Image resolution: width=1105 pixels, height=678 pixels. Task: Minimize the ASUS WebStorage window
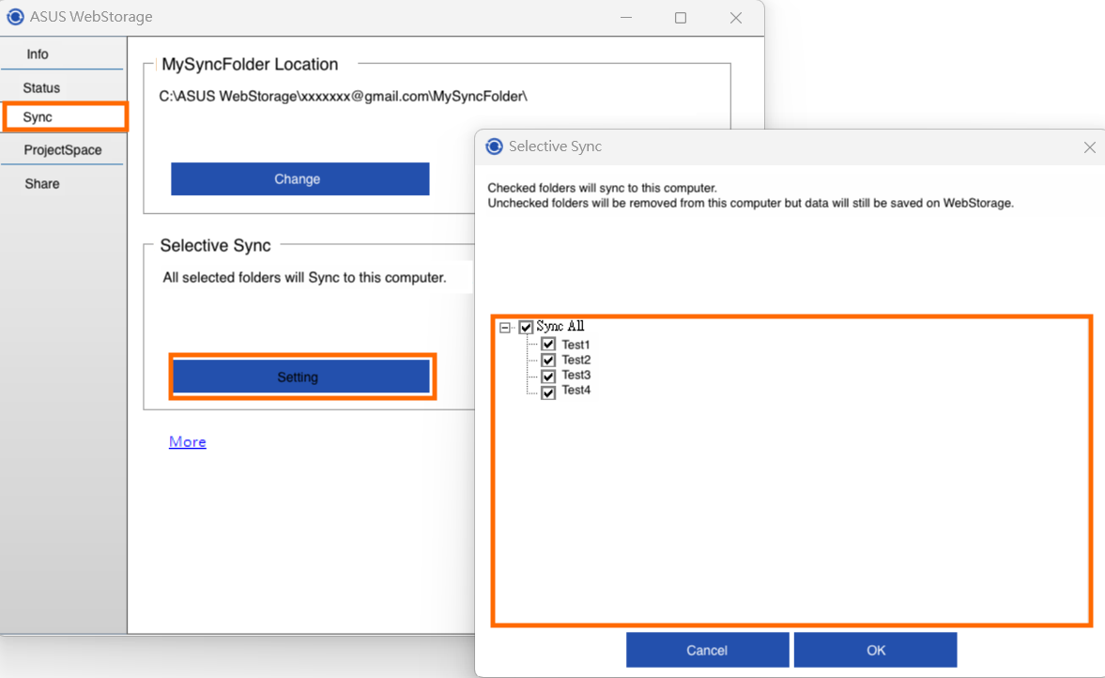[x=626, y=18]
